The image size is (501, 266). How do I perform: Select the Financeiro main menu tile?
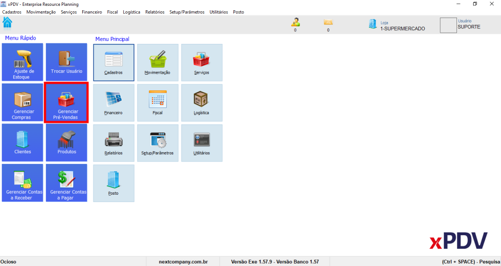[x=114, y=103]
